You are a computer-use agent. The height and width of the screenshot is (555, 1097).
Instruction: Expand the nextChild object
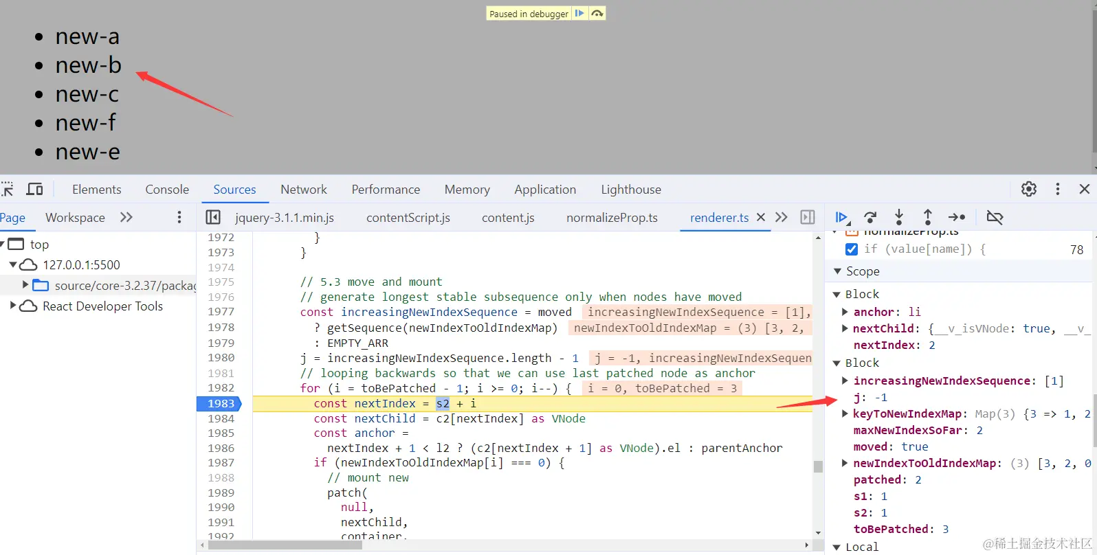click(845, 328)
